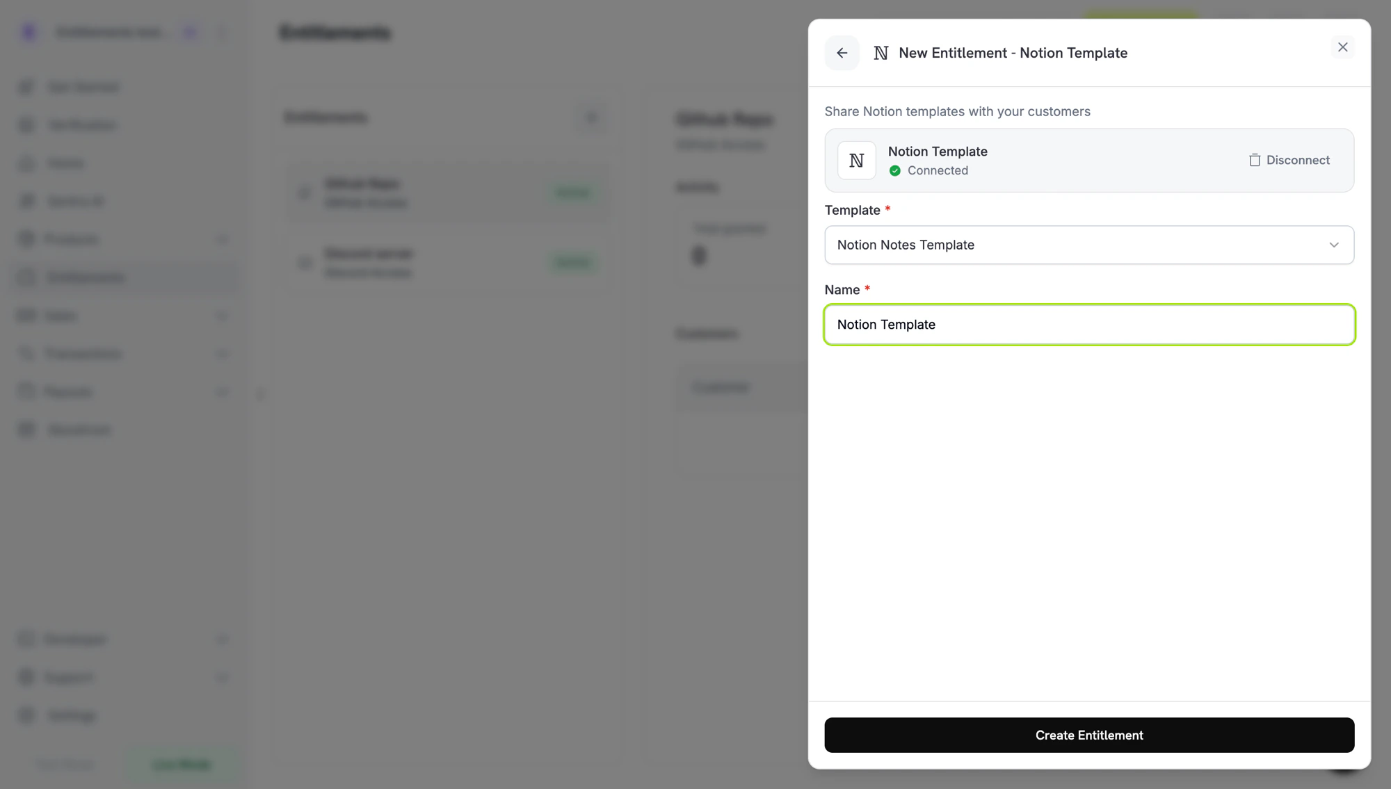
Task: Expand the Notion Notes Template chevron
Action: (1333, 245)
